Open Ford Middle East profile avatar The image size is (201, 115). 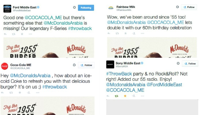[x=7, y=9]
